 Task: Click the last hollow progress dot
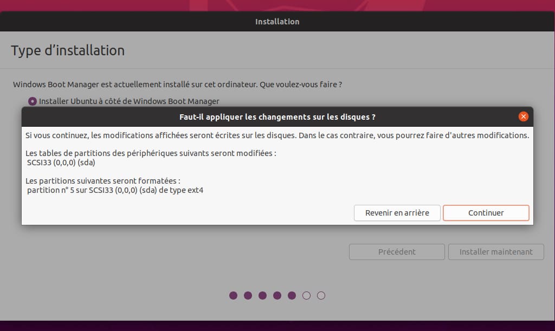click(x=321, y=295)
